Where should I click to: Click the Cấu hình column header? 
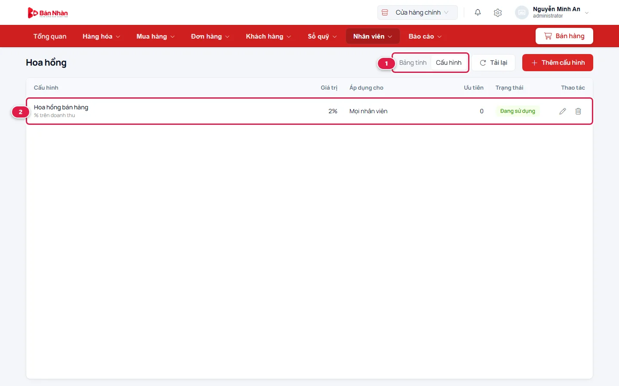(x=46, y=87)
